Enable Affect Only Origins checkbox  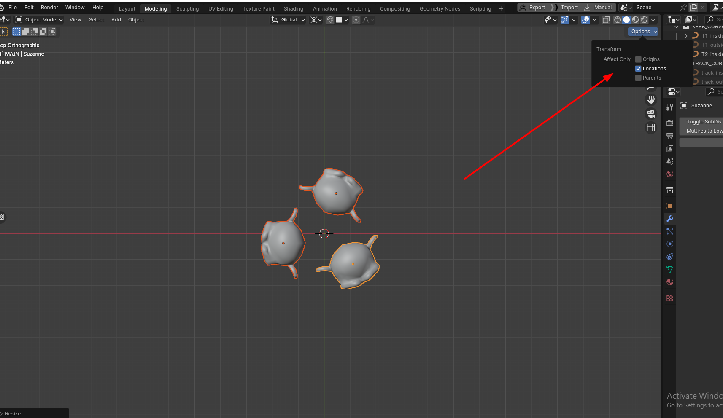pyautogui.click(x=638, y=59)
